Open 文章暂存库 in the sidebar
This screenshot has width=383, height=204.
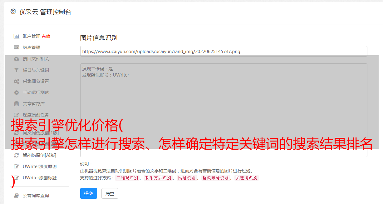(x=34, y=104)
